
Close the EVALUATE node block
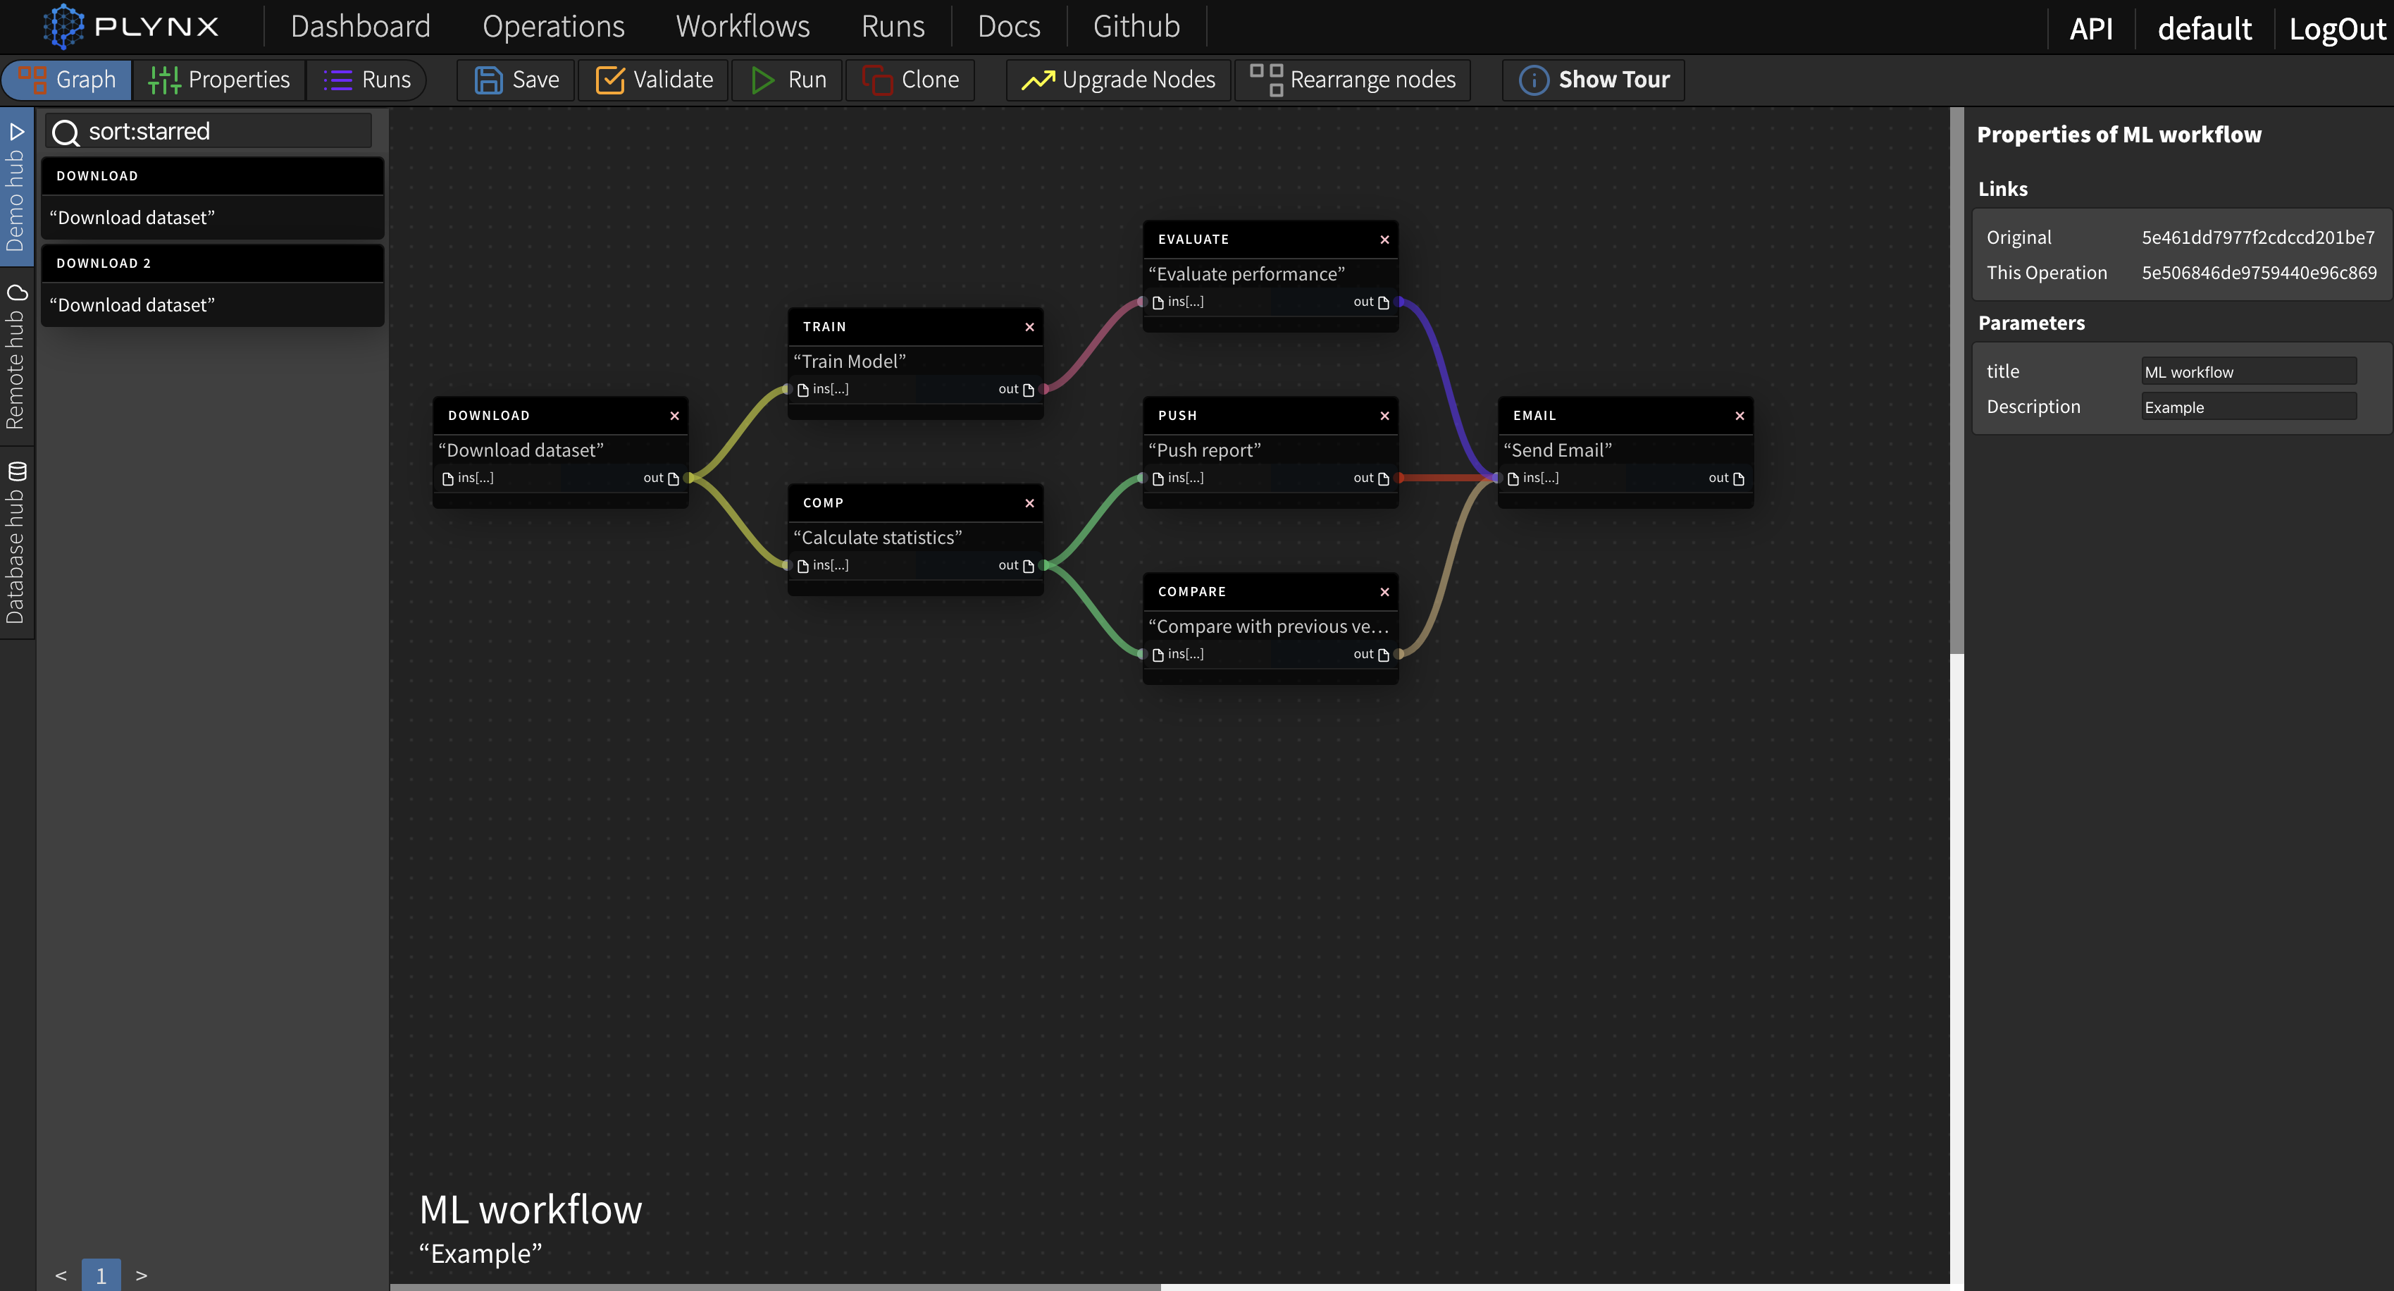[1384, 240]
